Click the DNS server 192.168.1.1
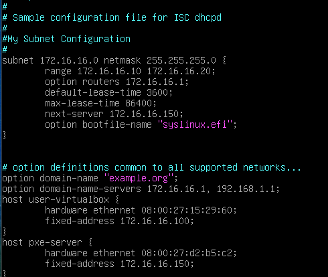The image size is (328, 277). coord(246,189)
